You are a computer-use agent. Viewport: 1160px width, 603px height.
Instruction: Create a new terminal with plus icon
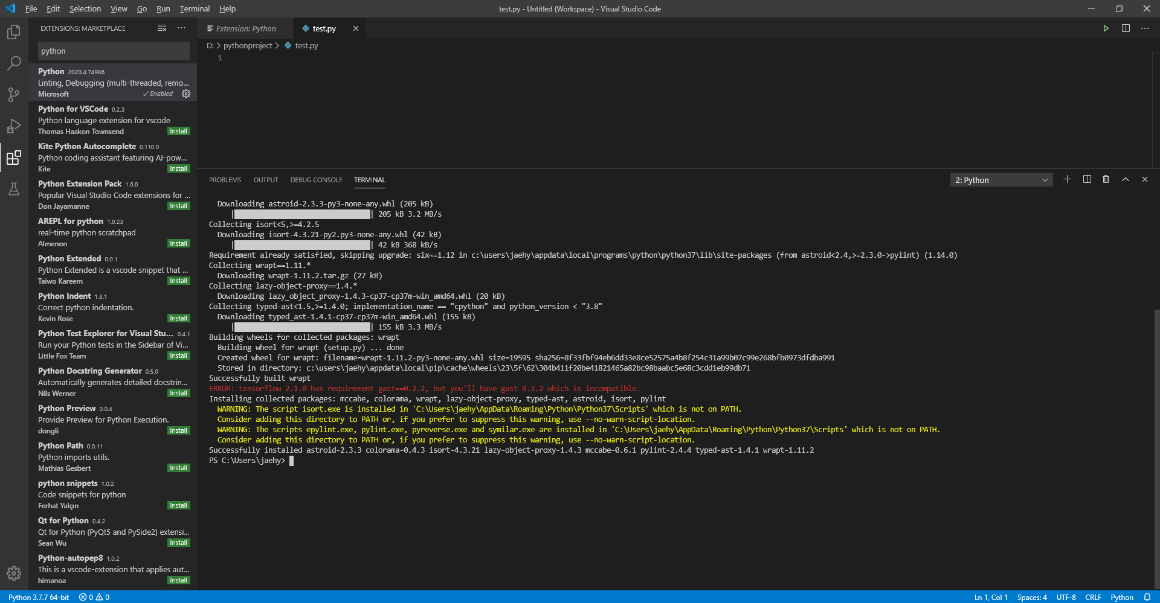pos(1067,179)
